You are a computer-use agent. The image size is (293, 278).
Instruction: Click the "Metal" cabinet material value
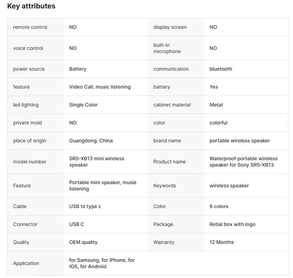pyautogui.click(x=216, y=105)
